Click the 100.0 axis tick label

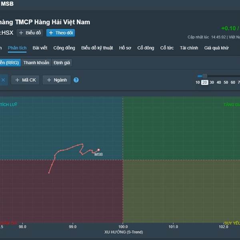[123, 226]
